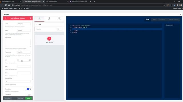
Task: Open a new browser tab with plus
Action: (x=94, y=2)
